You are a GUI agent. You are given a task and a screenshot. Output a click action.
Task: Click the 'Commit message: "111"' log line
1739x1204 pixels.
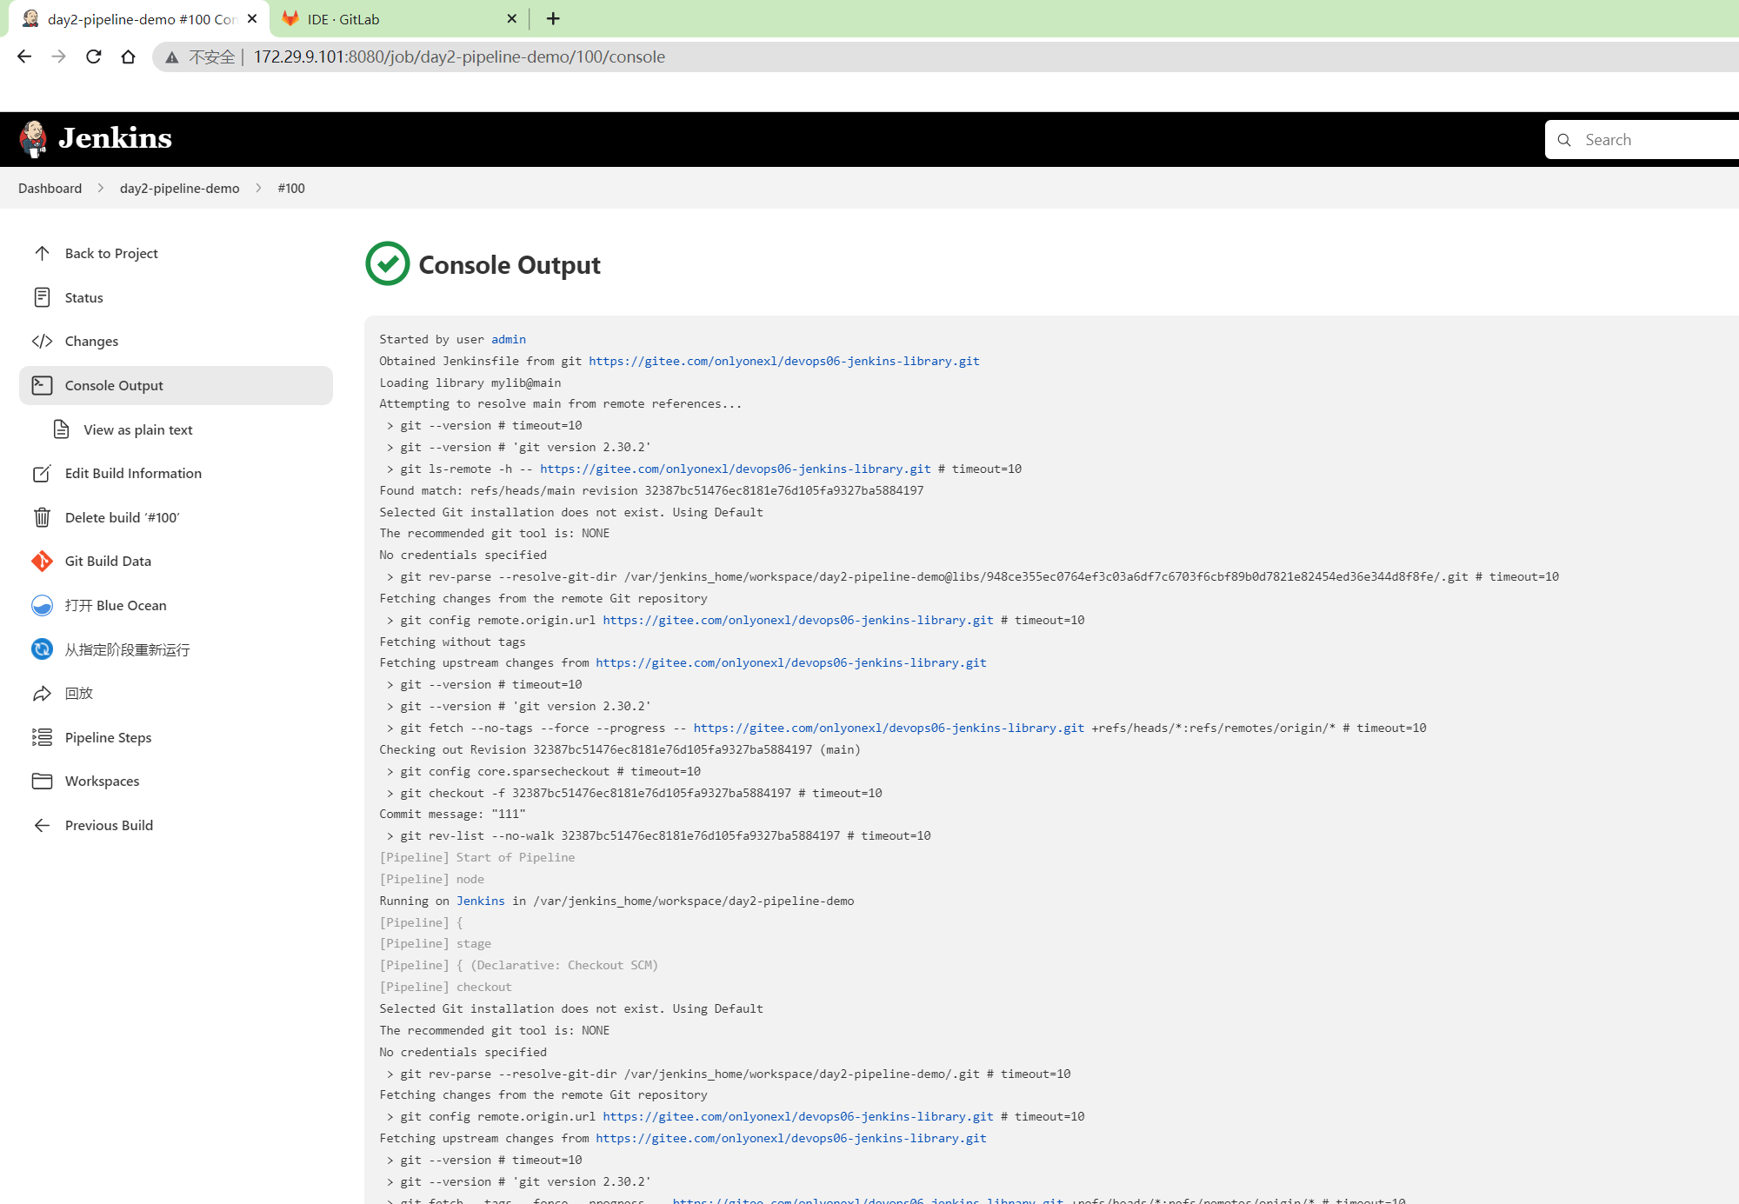[x=452, y=814]
